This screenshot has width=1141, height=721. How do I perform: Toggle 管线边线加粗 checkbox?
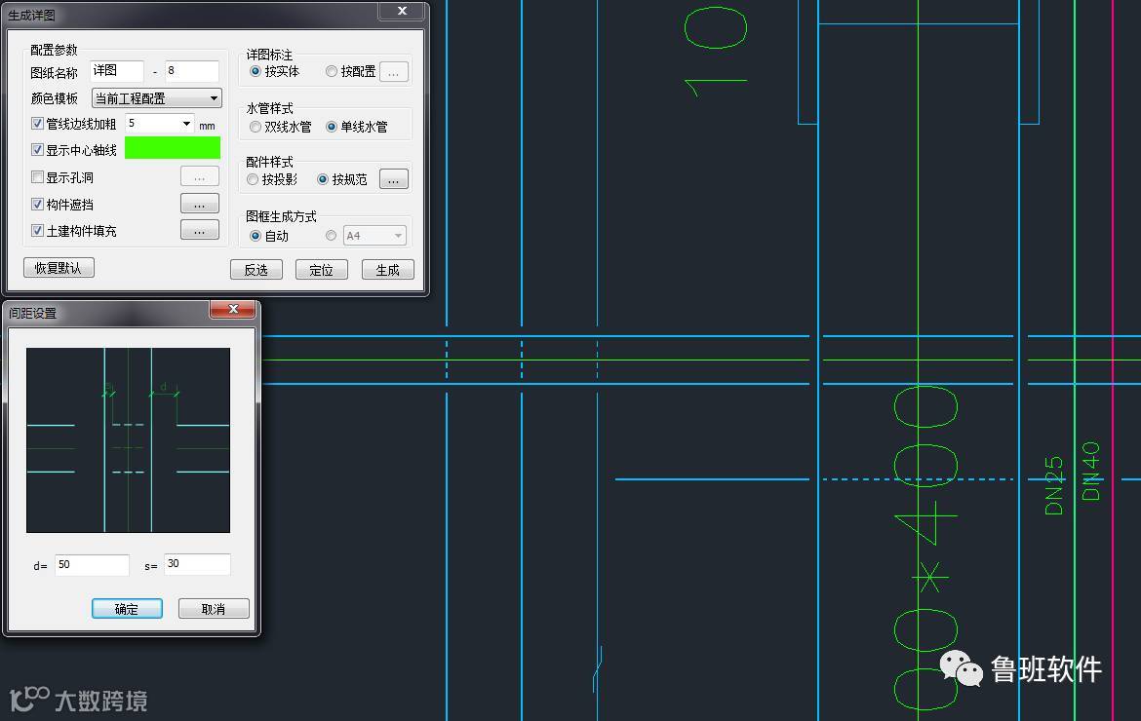(37, 124)
